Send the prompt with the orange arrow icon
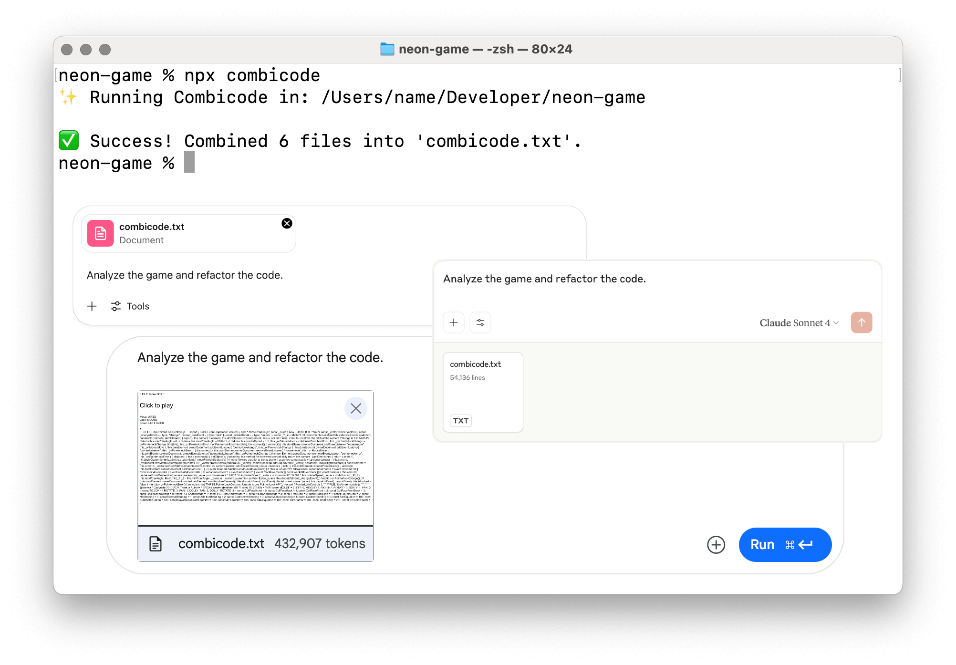956x665 pixels. (862, 322)
